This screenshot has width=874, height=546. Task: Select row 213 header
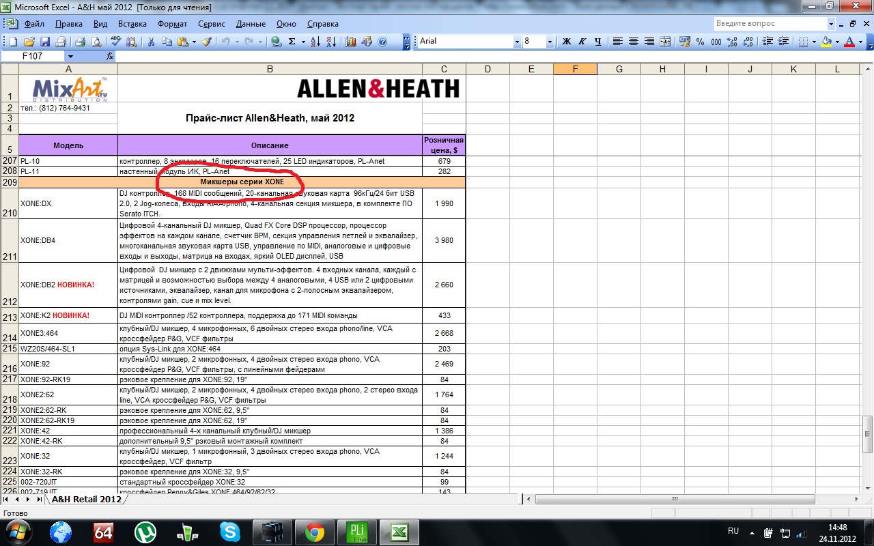tap(10, 316)
